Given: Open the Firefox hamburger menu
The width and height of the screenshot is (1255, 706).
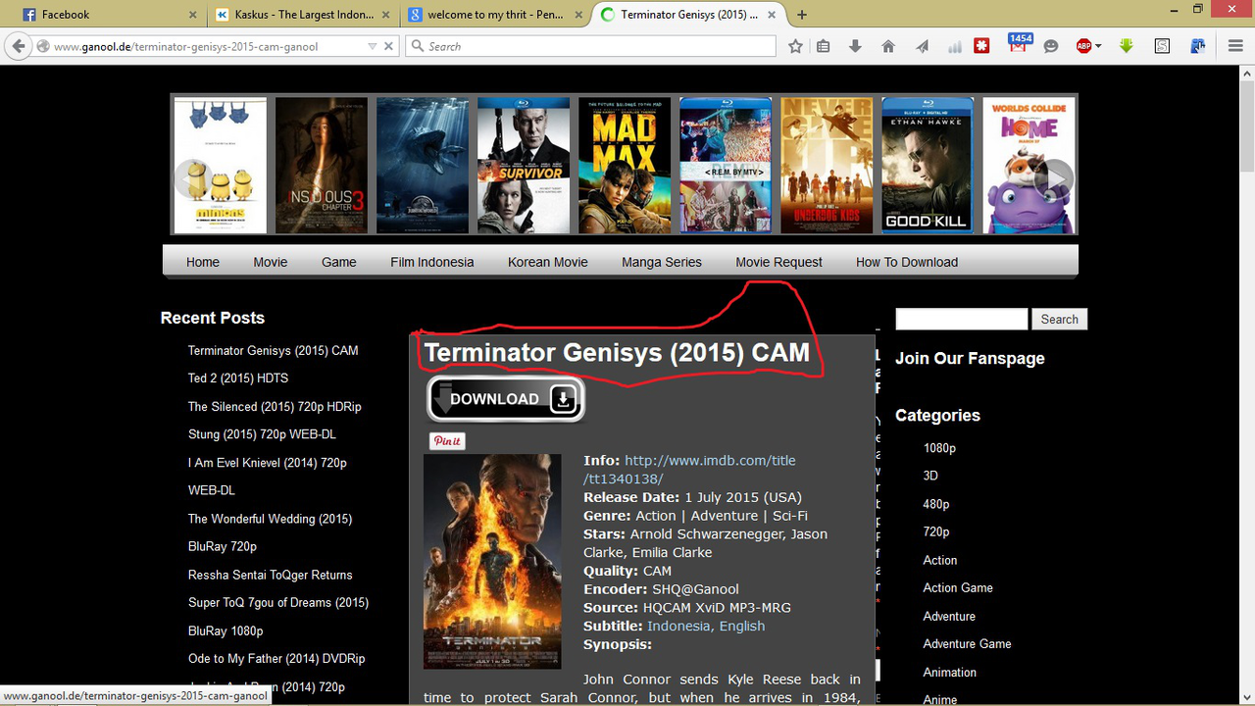Looking at the screenshot, I should (x=1235, y=46).
